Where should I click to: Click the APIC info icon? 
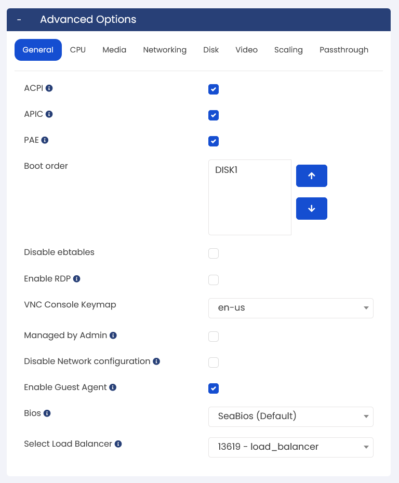click(x=49, y=114)
